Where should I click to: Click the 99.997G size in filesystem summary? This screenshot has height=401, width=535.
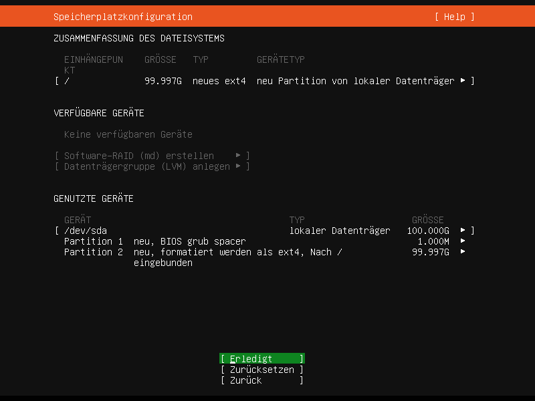[x=163, y=81]
